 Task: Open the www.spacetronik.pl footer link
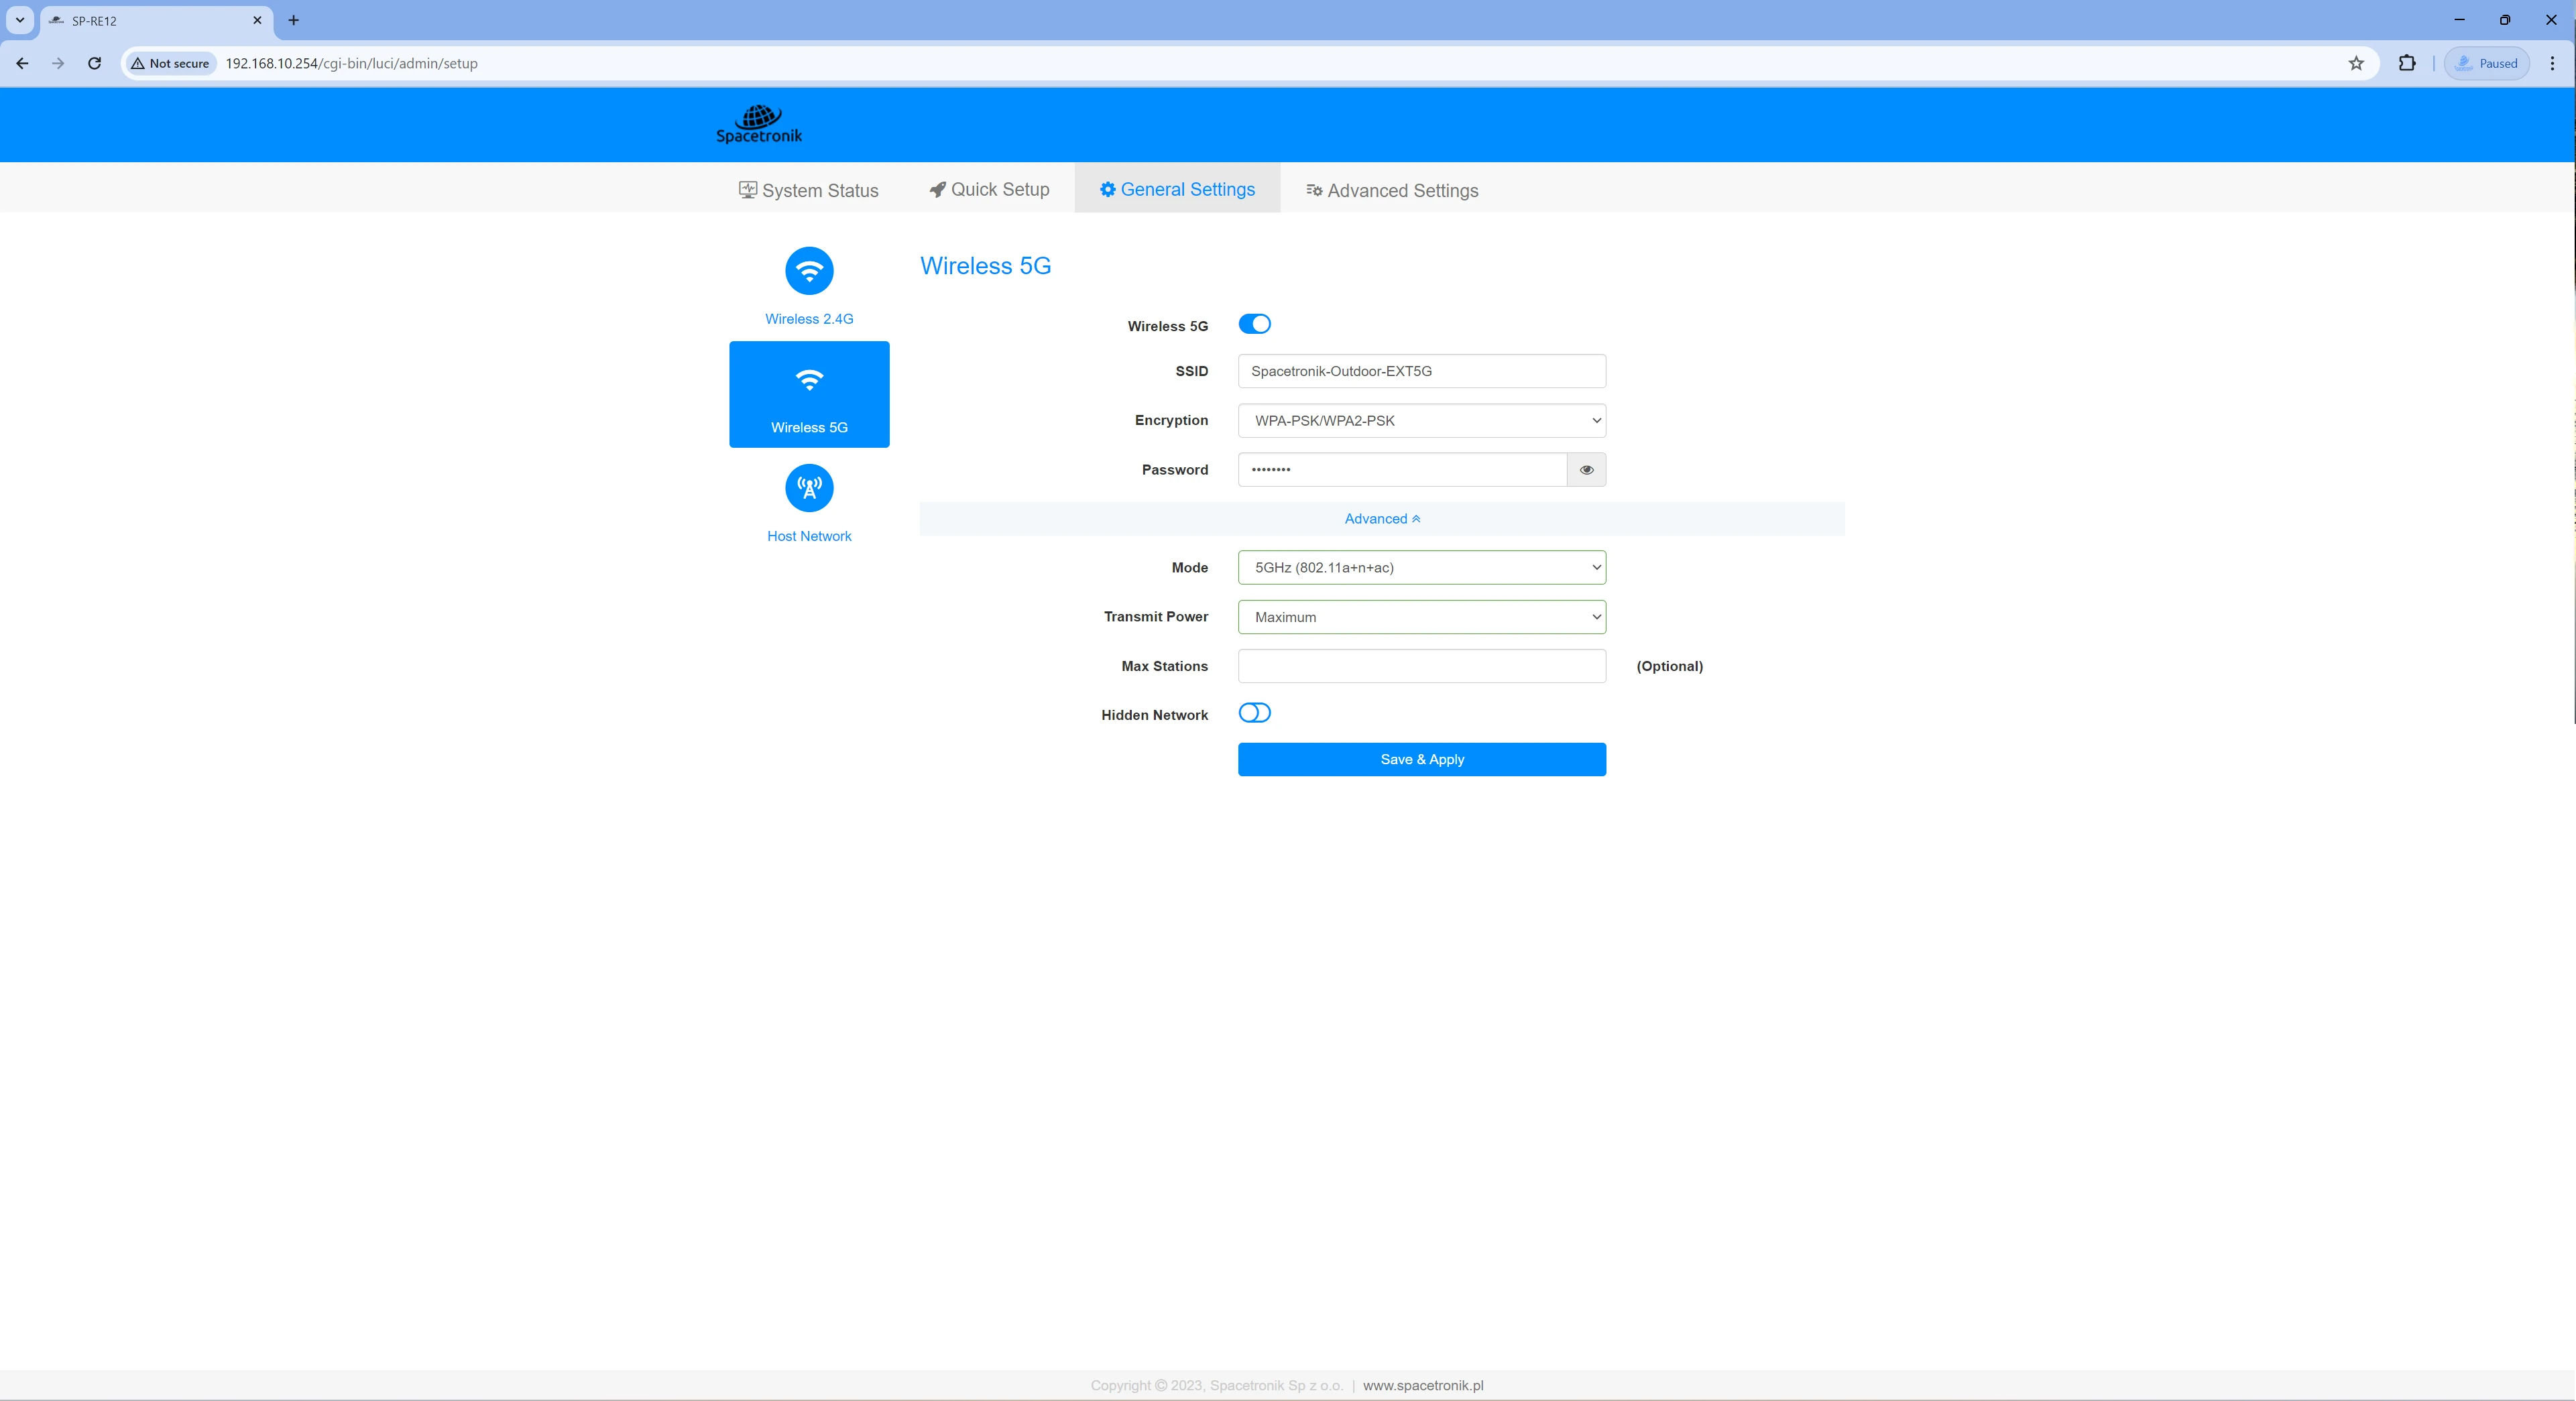pos(1422,1385)
